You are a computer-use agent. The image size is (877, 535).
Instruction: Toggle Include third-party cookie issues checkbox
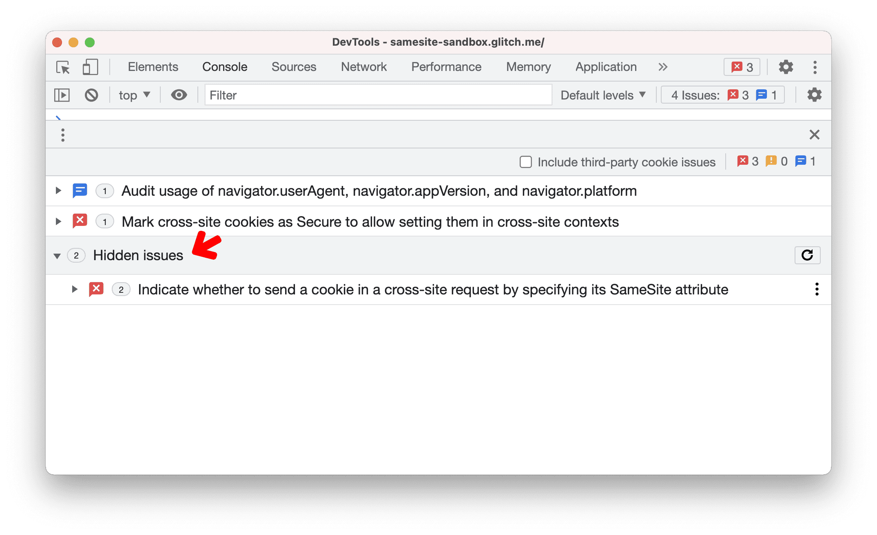(525, 161)
